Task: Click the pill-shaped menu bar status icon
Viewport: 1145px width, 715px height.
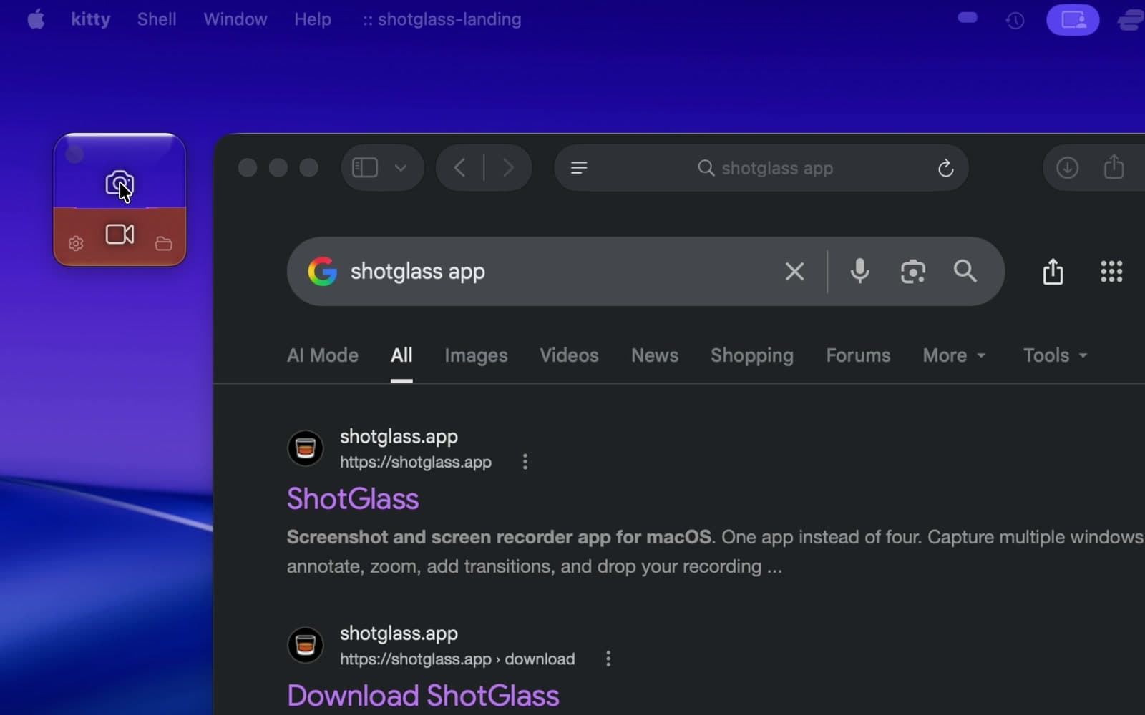Action: 968,18
